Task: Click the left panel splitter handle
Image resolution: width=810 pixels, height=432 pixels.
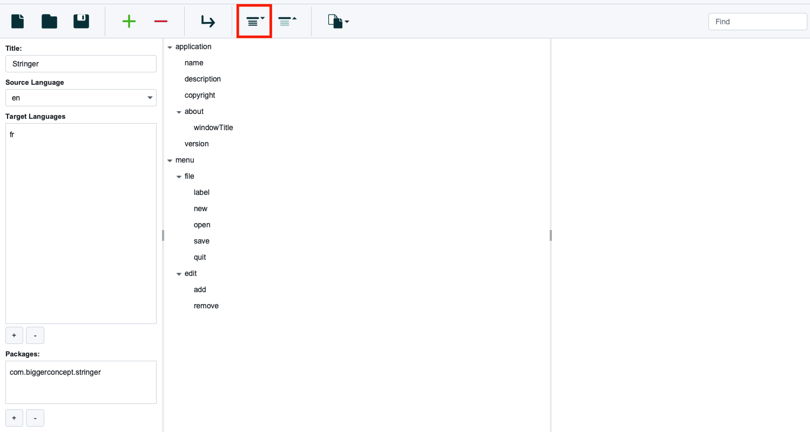Action: [x=163, y=235]
